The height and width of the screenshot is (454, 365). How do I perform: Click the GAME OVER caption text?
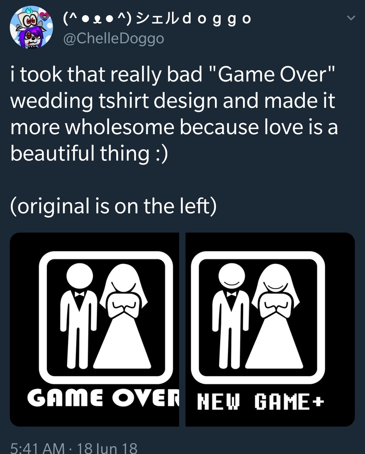click(x=103, y=398)
